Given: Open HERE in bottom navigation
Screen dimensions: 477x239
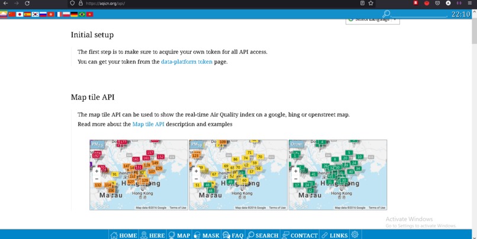Looking at the screenshot, I should [153, 235].
